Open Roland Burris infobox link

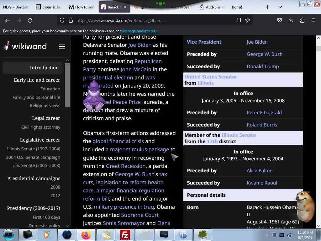click(262, 125)
